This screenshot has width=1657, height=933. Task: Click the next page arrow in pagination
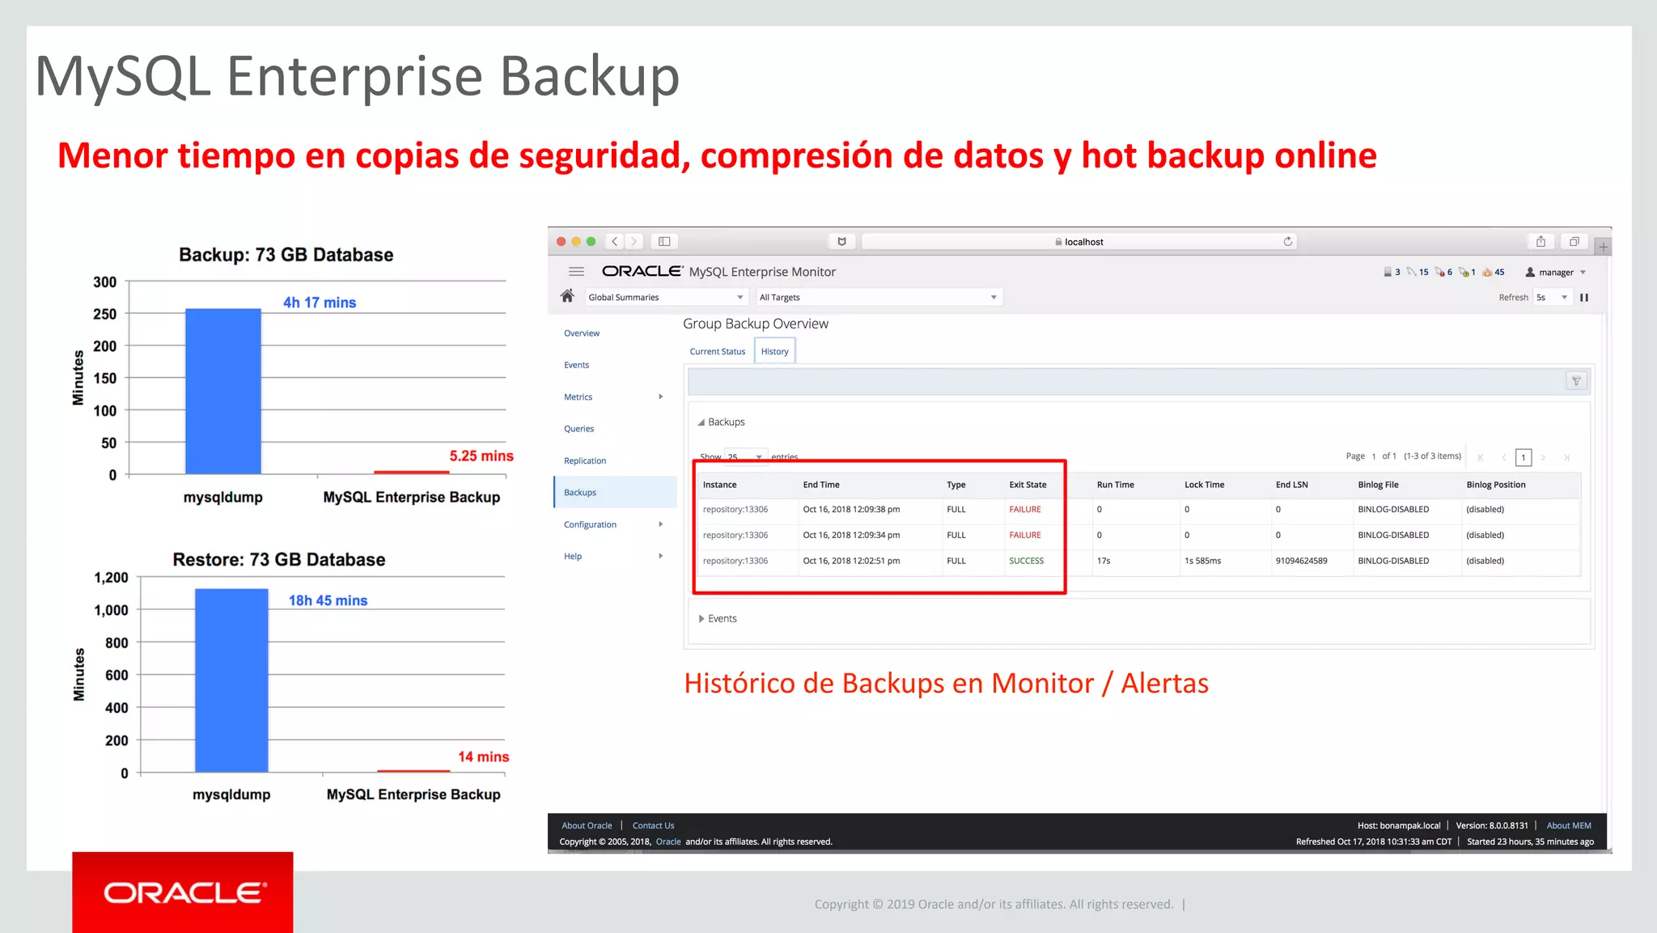(1543, 457)
